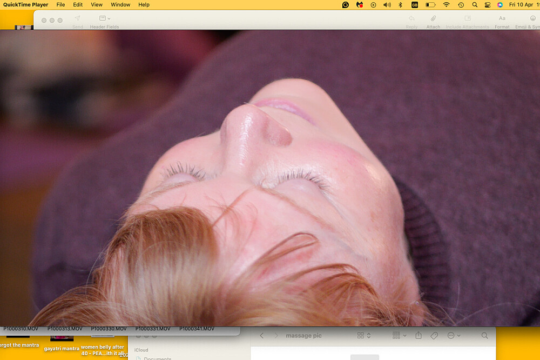Click Include Attachments in Mail toolbar
This screenshot has height=360, width=540.
tap(467, 22)
